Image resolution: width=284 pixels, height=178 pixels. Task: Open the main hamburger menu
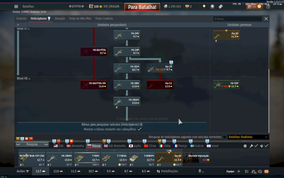tap(16, 6)
